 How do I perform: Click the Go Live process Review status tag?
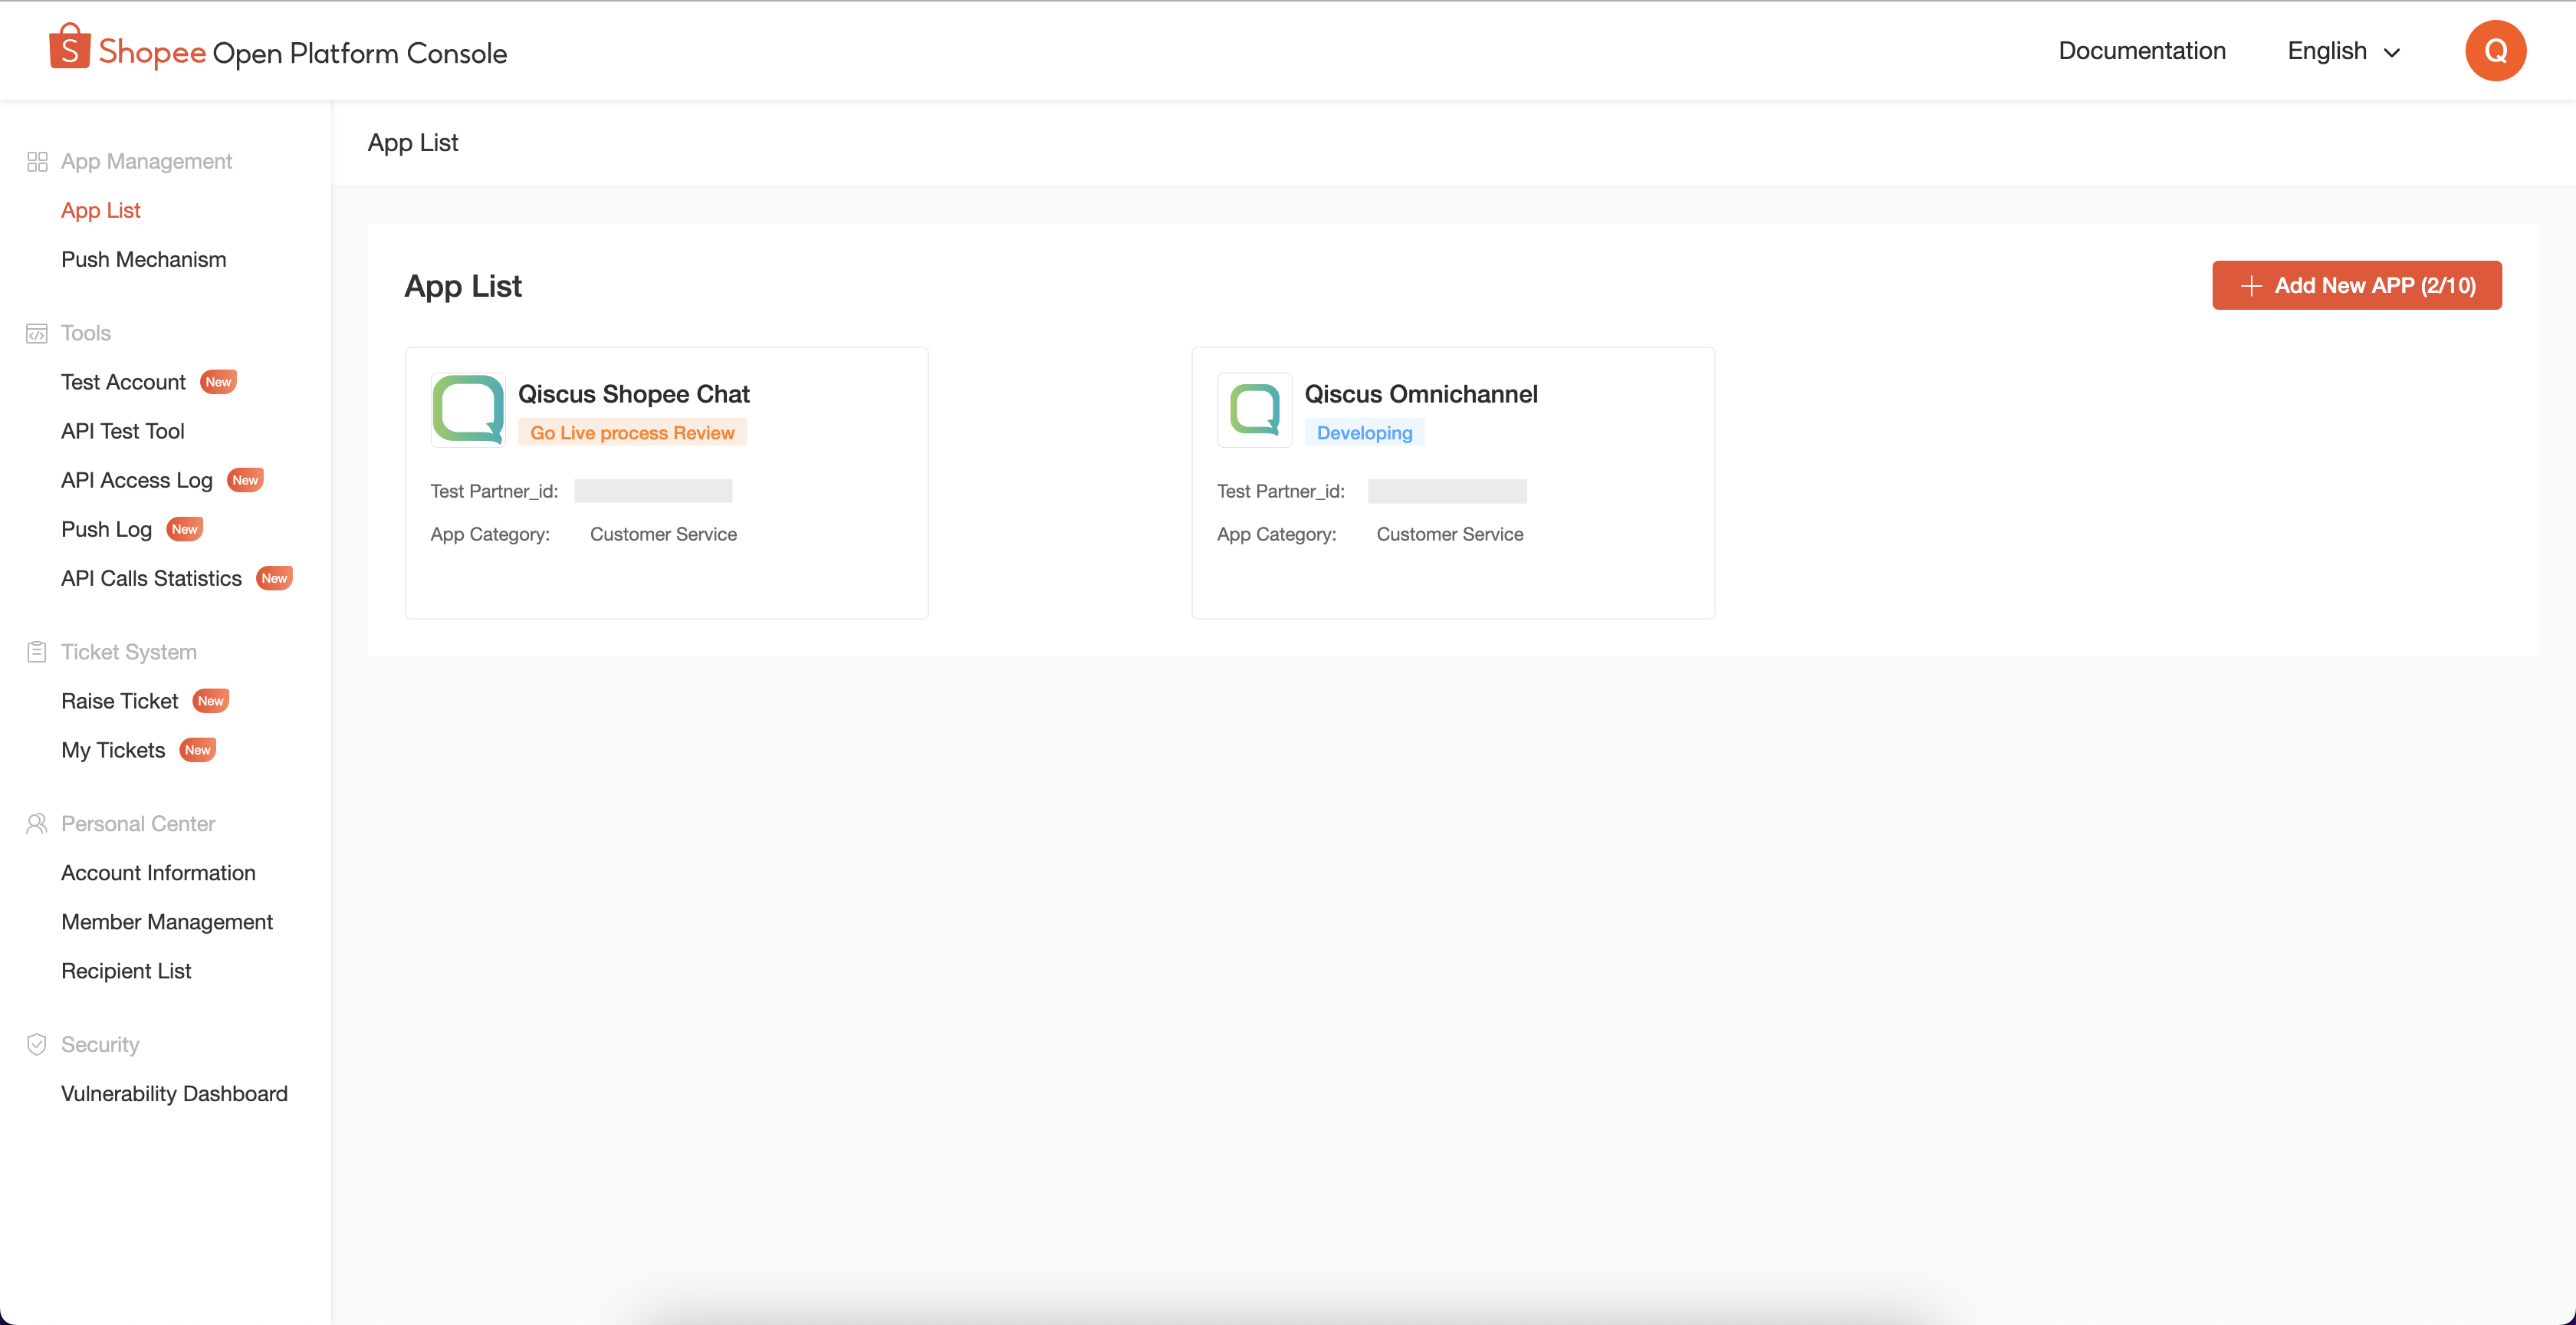coord(632,433)
